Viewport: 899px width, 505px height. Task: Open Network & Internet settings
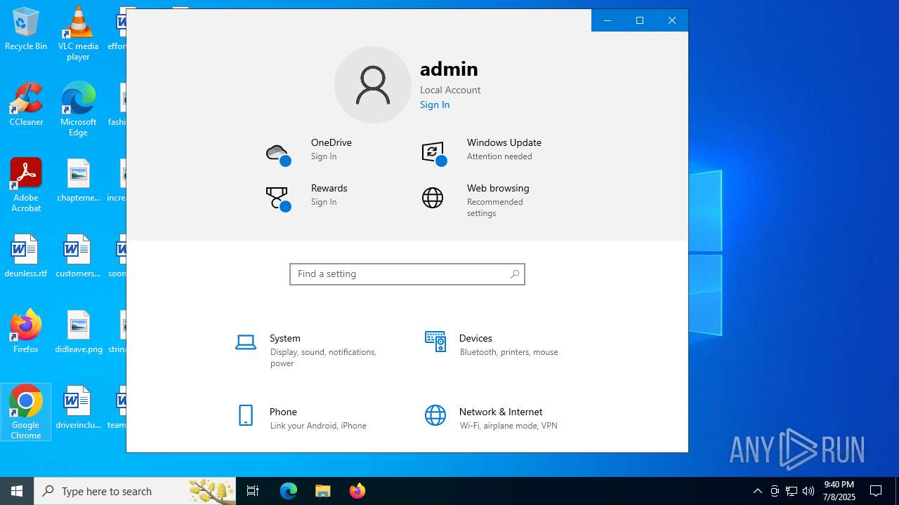tap(500, 412)
